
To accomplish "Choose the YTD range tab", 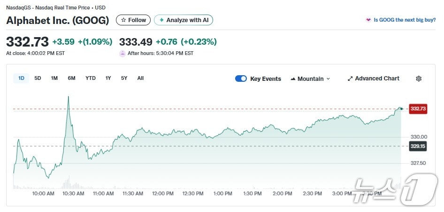I will point(91,78).
